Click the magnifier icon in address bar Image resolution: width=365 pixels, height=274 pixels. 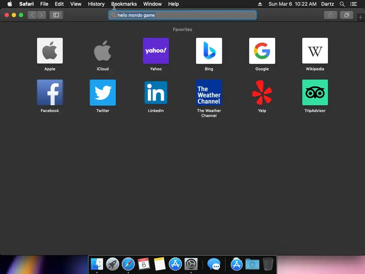113,15
